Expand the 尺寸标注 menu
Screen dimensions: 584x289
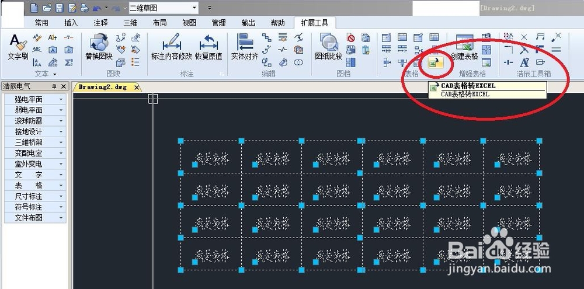coord(35,196)
